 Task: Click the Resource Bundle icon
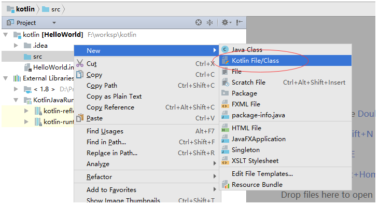[x=225, y=184]
